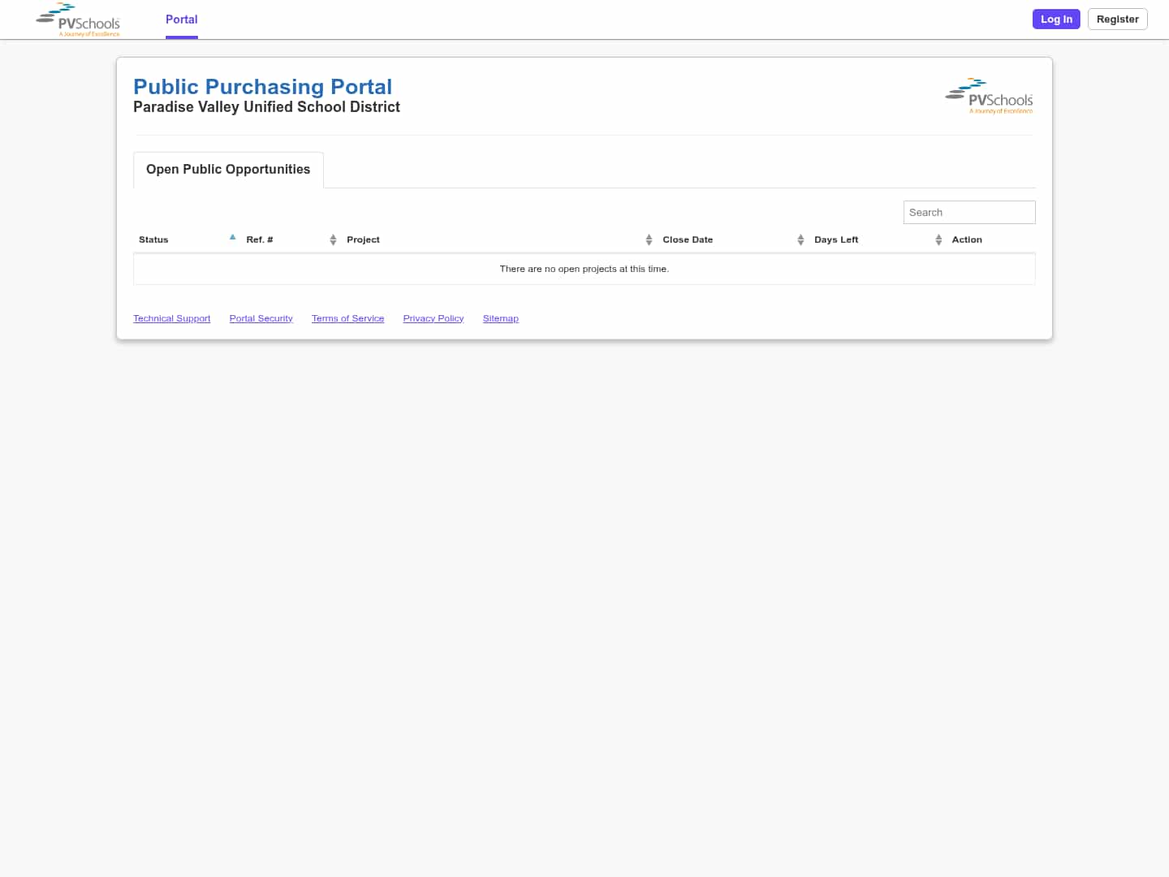
Task: Click the Days Left column header text
Action: point(836,240)
